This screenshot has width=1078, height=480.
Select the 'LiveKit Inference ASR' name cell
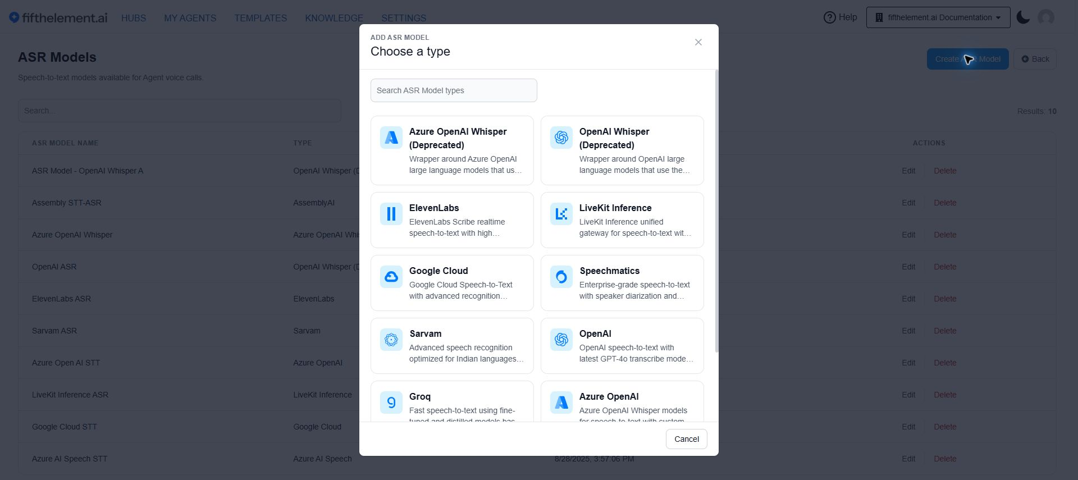[70, 395]
